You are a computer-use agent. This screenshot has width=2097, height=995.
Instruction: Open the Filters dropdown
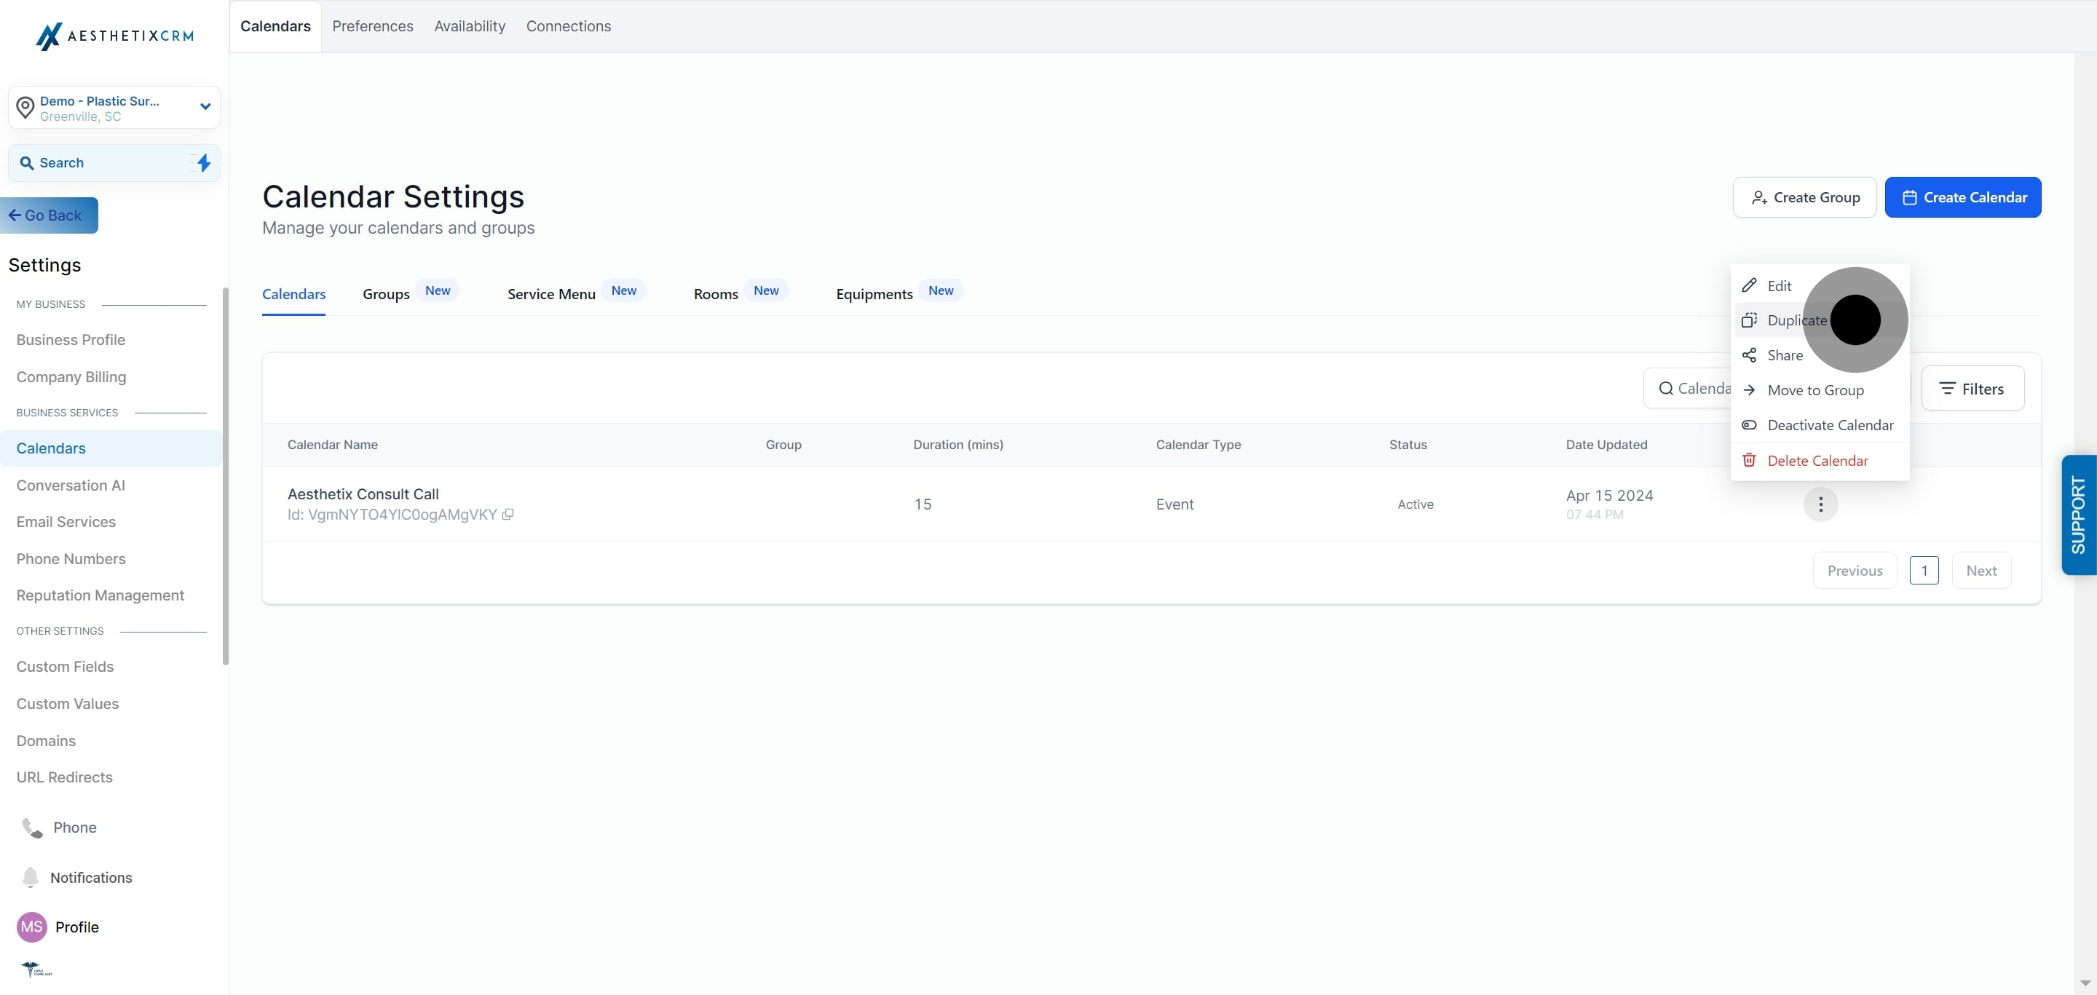(1972, 389)
